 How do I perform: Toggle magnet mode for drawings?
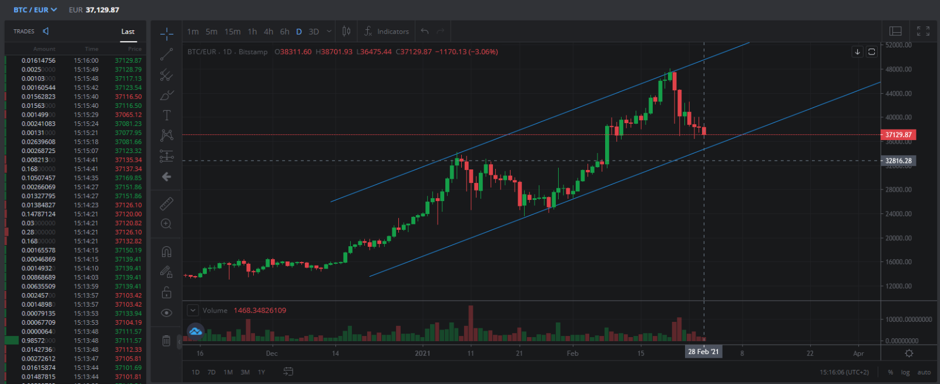167,252
